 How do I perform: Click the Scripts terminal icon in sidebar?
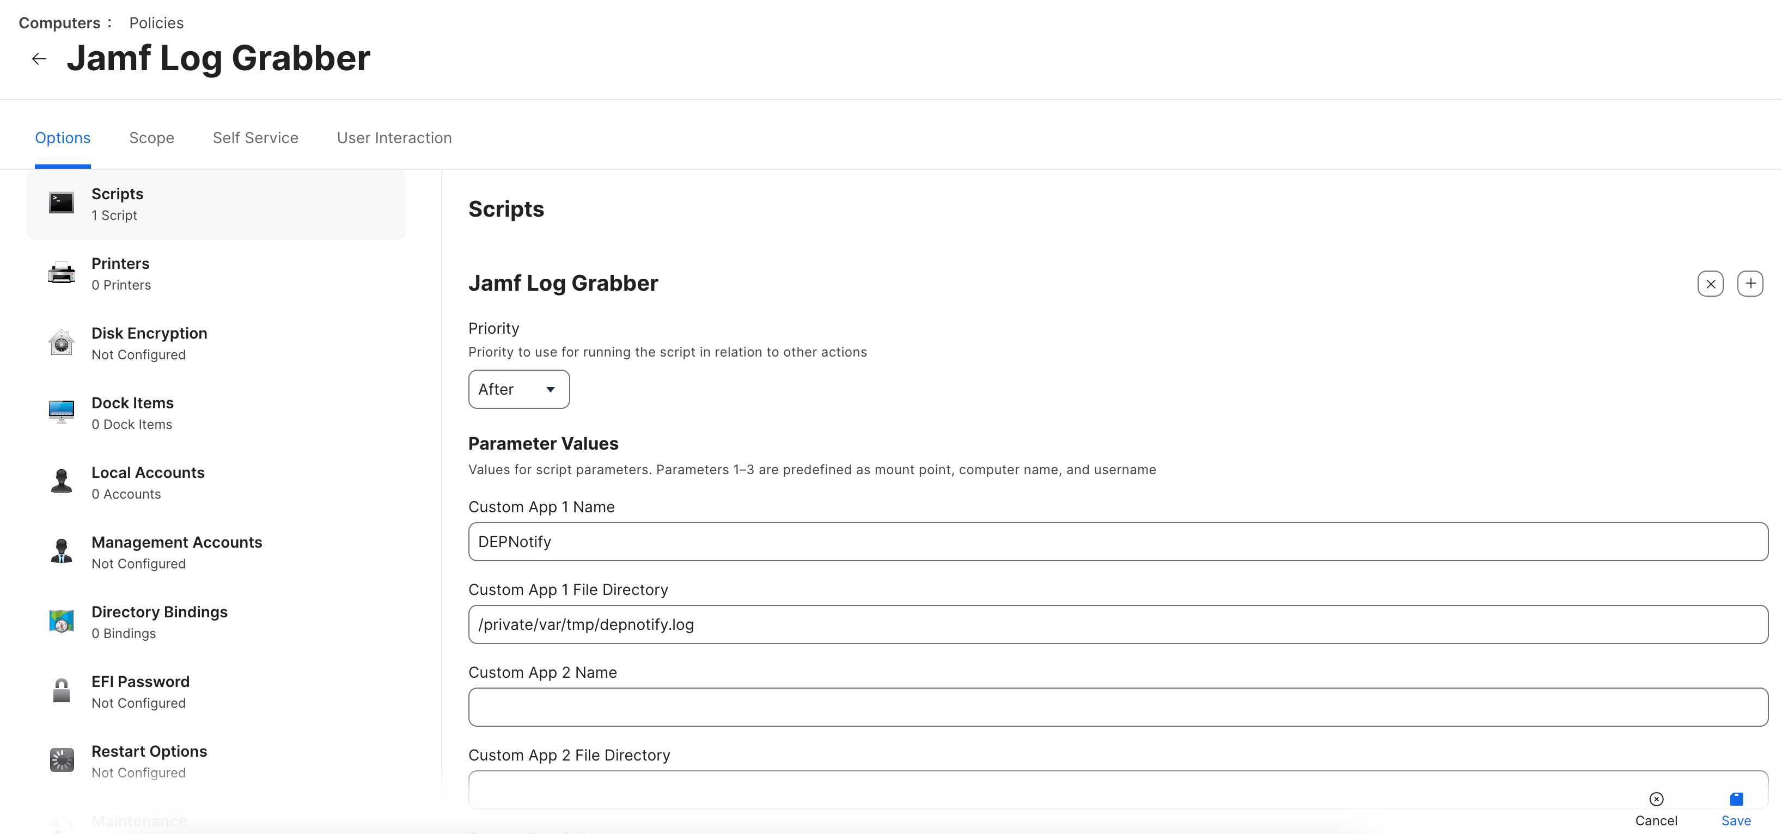(x=62, y=203)
